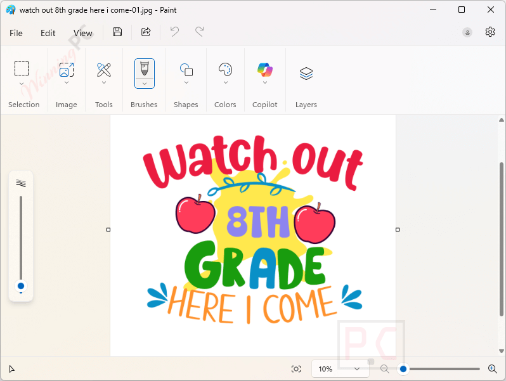
Task: Click the Colors palette icon
Action: coord(225,69)
